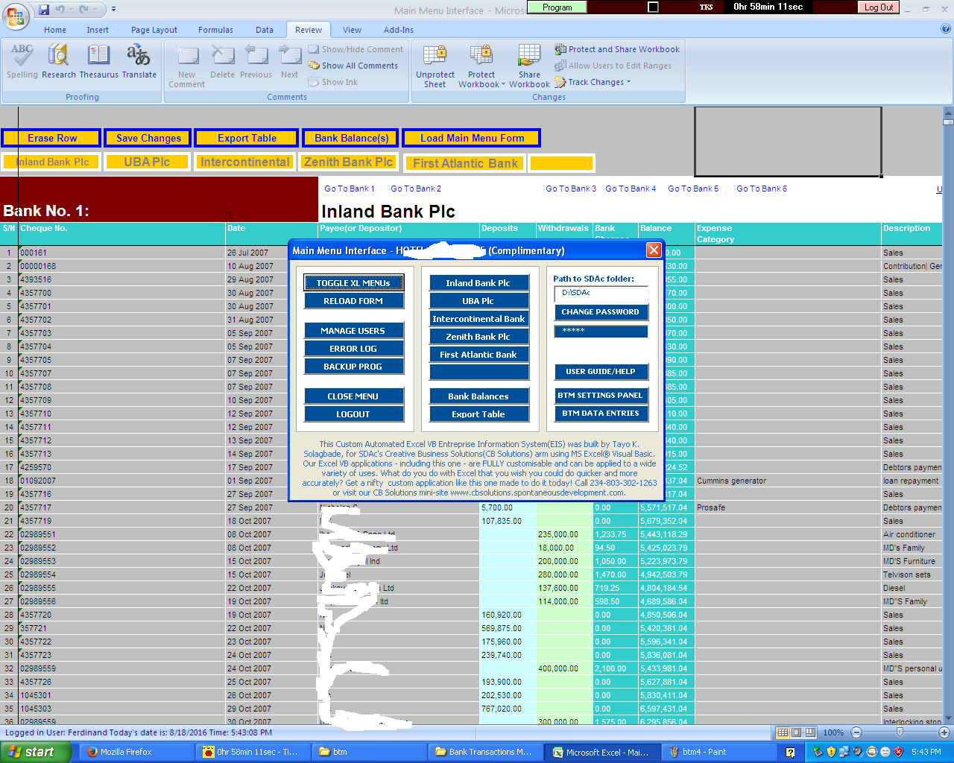Click the Delete comment icon
The width and height of the screenshot is (954, 763).
tap(222, 61)
